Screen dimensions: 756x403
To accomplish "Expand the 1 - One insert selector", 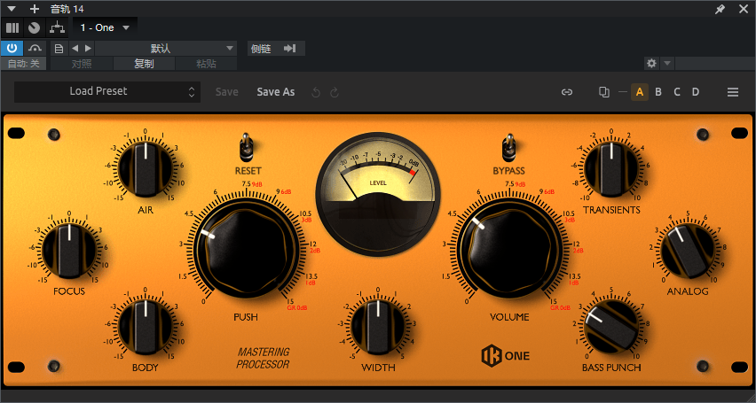I will click(105, 28).
